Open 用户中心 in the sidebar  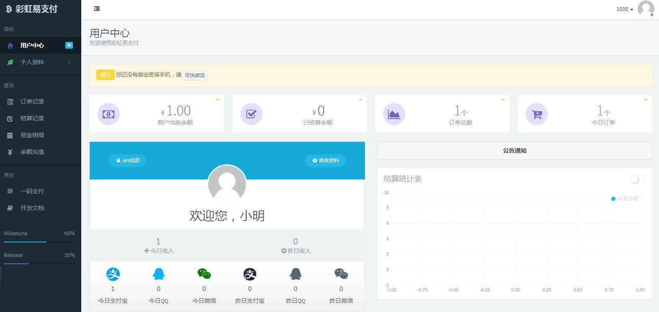[x=41, y=45]
